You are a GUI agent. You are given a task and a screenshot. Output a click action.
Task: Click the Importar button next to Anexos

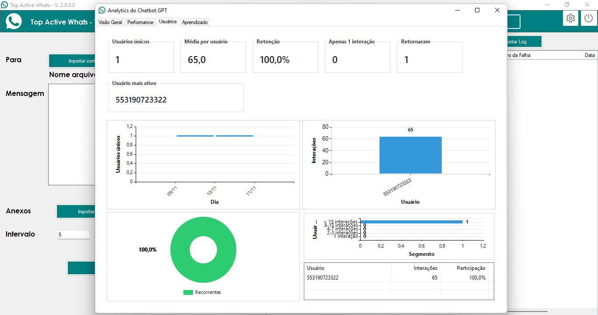(76, 212)
